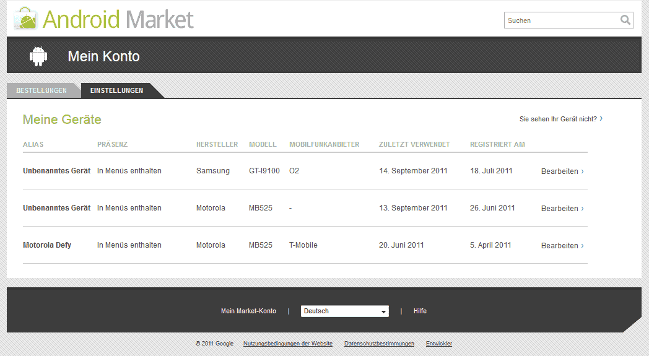649x356 pixels.
Task: Click the search magnifier icon
Action: pyautogui.click(x=625, y=20)
